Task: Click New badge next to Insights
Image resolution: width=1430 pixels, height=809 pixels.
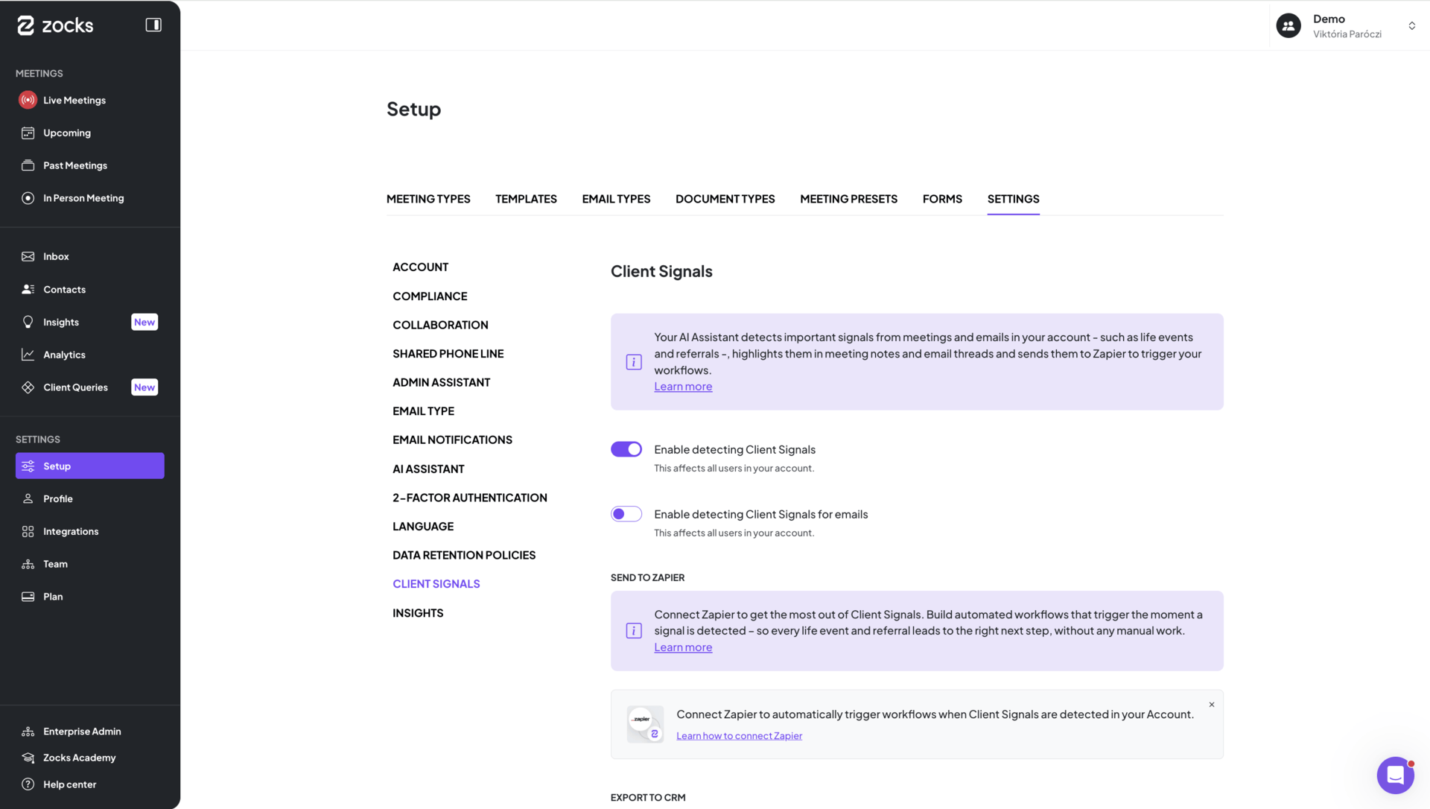Action: [144, 322]
